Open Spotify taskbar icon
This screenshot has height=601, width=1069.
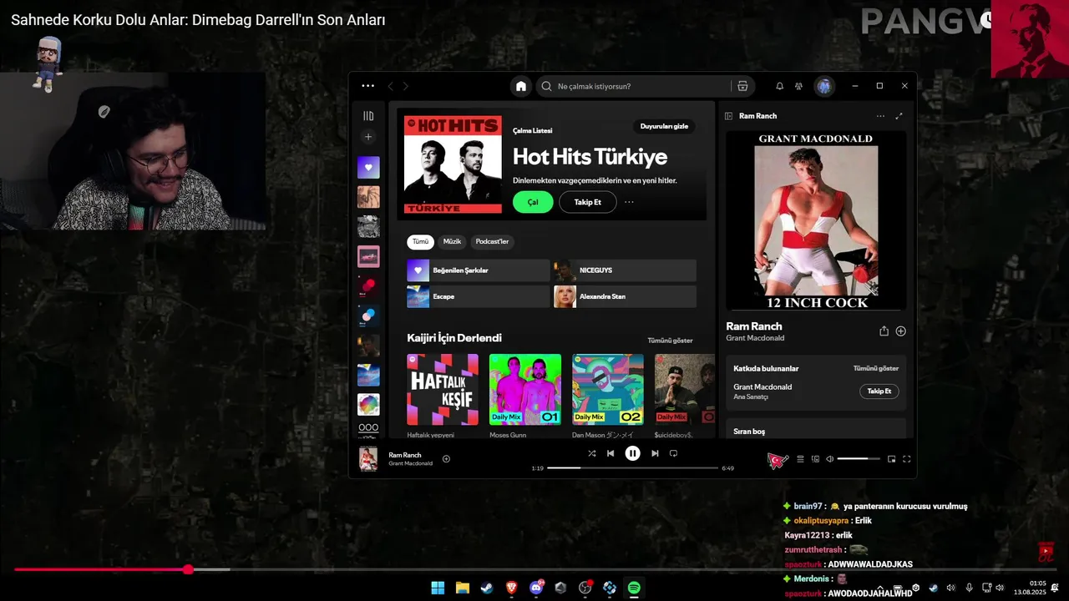click(634, 588)
